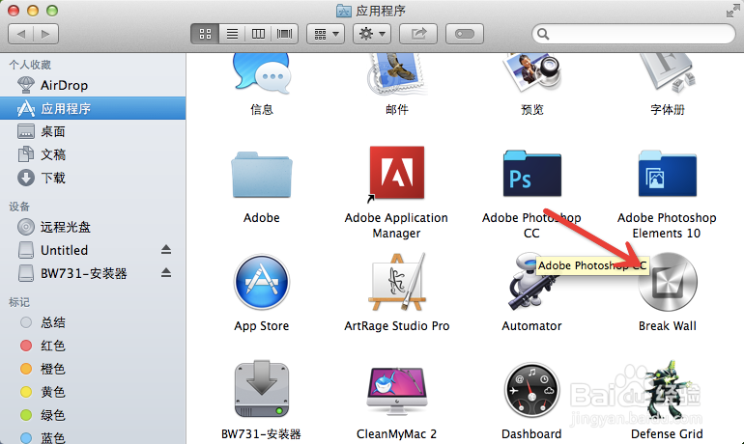Switch to list view
Viewport: 744px width, 444px height.
point(232,34)
